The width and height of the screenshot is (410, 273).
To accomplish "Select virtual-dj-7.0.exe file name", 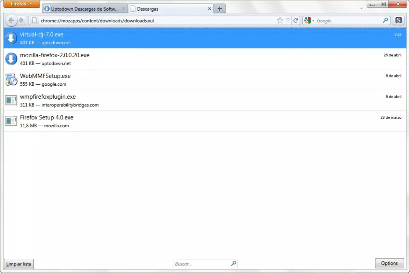I will pyautogui.click(x=42, y=34).
